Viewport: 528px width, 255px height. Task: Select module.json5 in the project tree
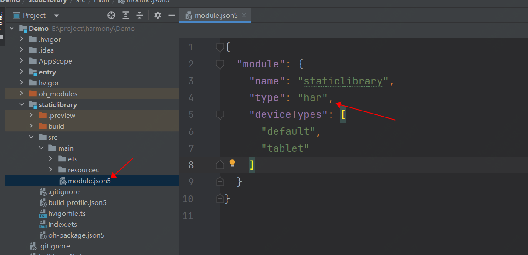click(89, 181)
